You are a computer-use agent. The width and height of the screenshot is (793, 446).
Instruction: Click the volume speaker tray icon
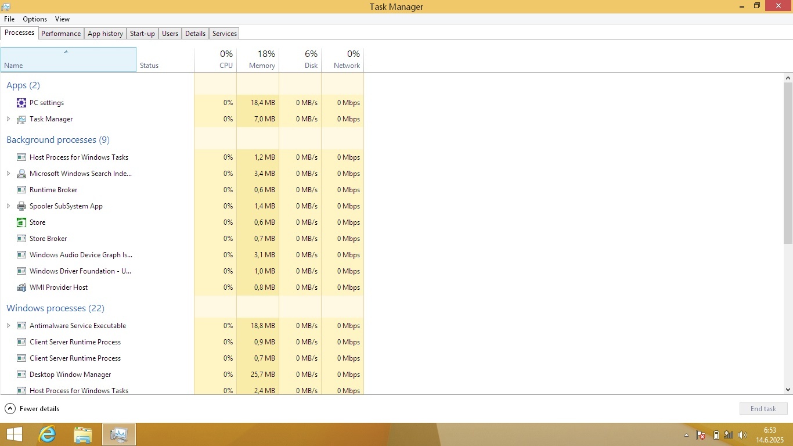[x=742, y=435]
